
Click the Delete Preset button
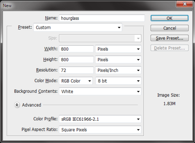coord(170,48)
